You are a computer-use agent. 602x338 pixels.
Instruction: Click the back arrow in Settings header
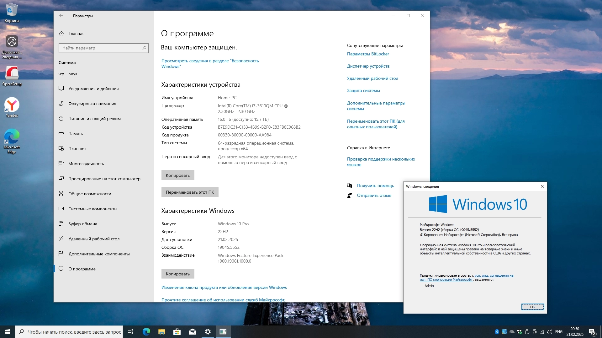pyautogui.click(x=61, y=16)
